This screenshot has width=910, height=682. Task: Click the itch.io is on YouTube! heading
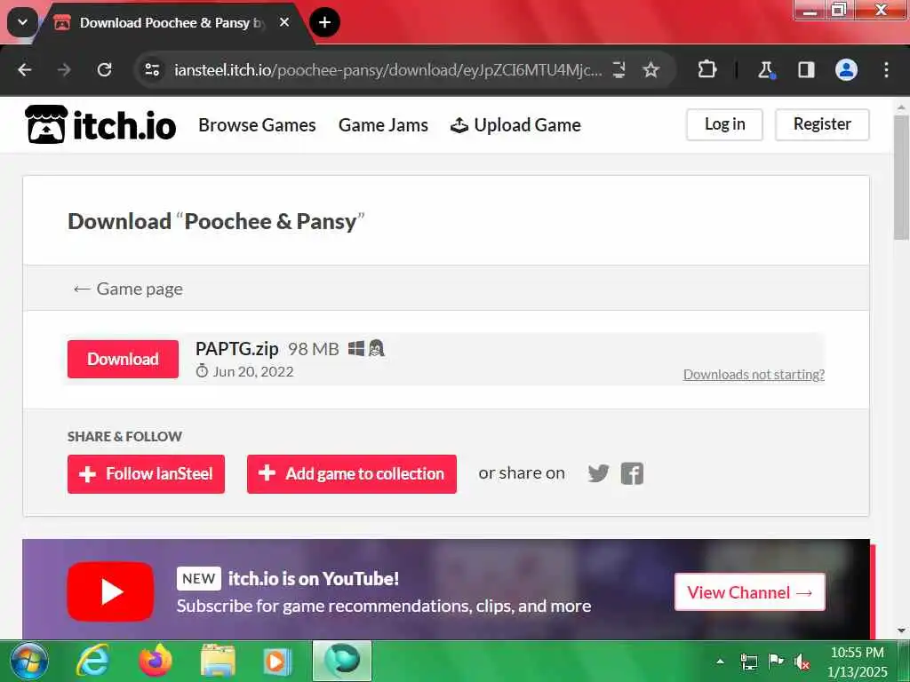click(314, 578)
